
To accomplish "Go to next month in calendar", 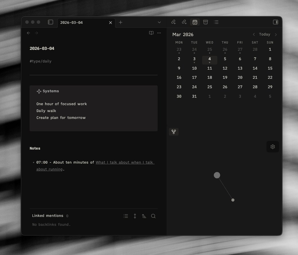I will point(276,34).
